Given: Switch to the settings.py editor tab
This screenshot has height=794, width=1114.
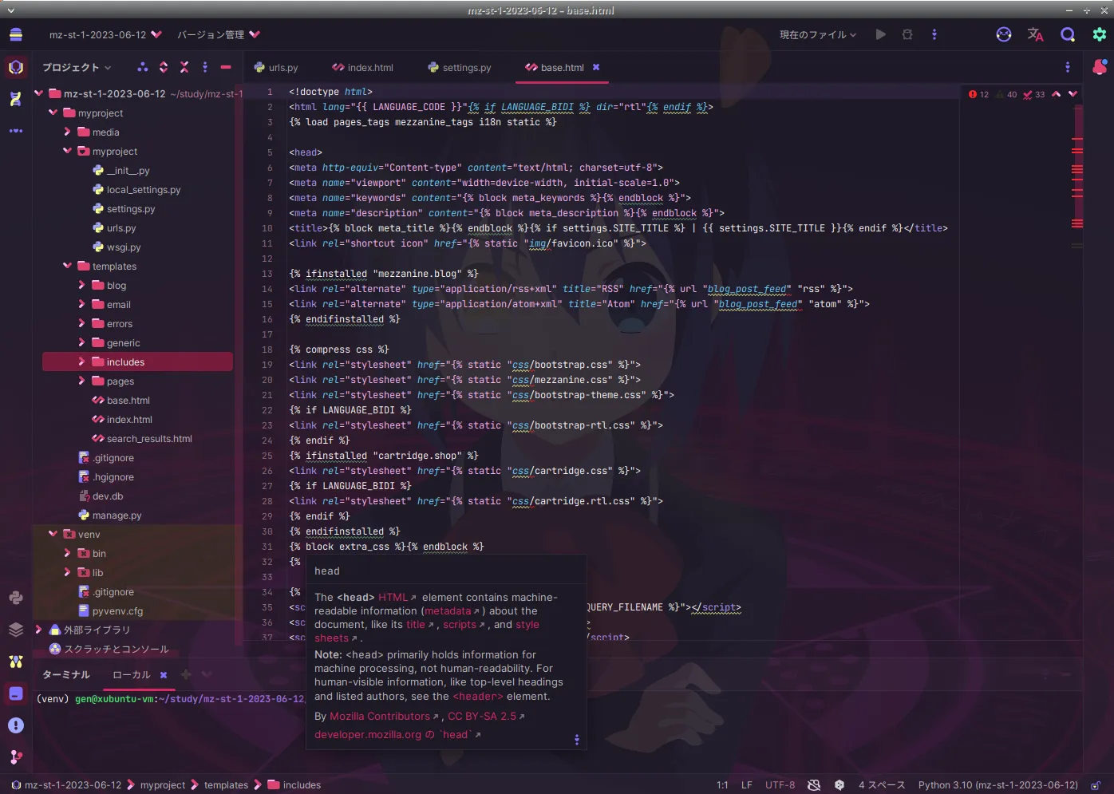Looking at the screenshot, I should 460,68.
